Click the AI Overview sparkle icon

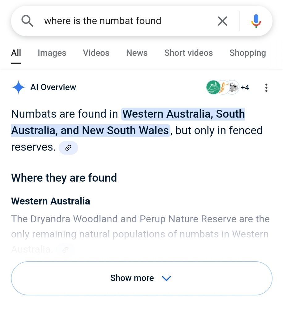pyautogui.click(x=18, y=87)
